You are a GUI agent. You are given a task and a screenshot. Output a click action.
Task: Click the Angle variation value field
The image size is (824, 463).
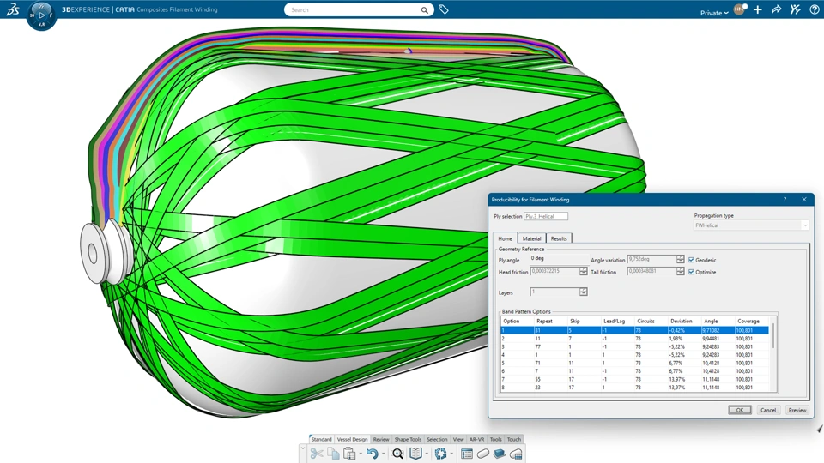tap(651, 259)
